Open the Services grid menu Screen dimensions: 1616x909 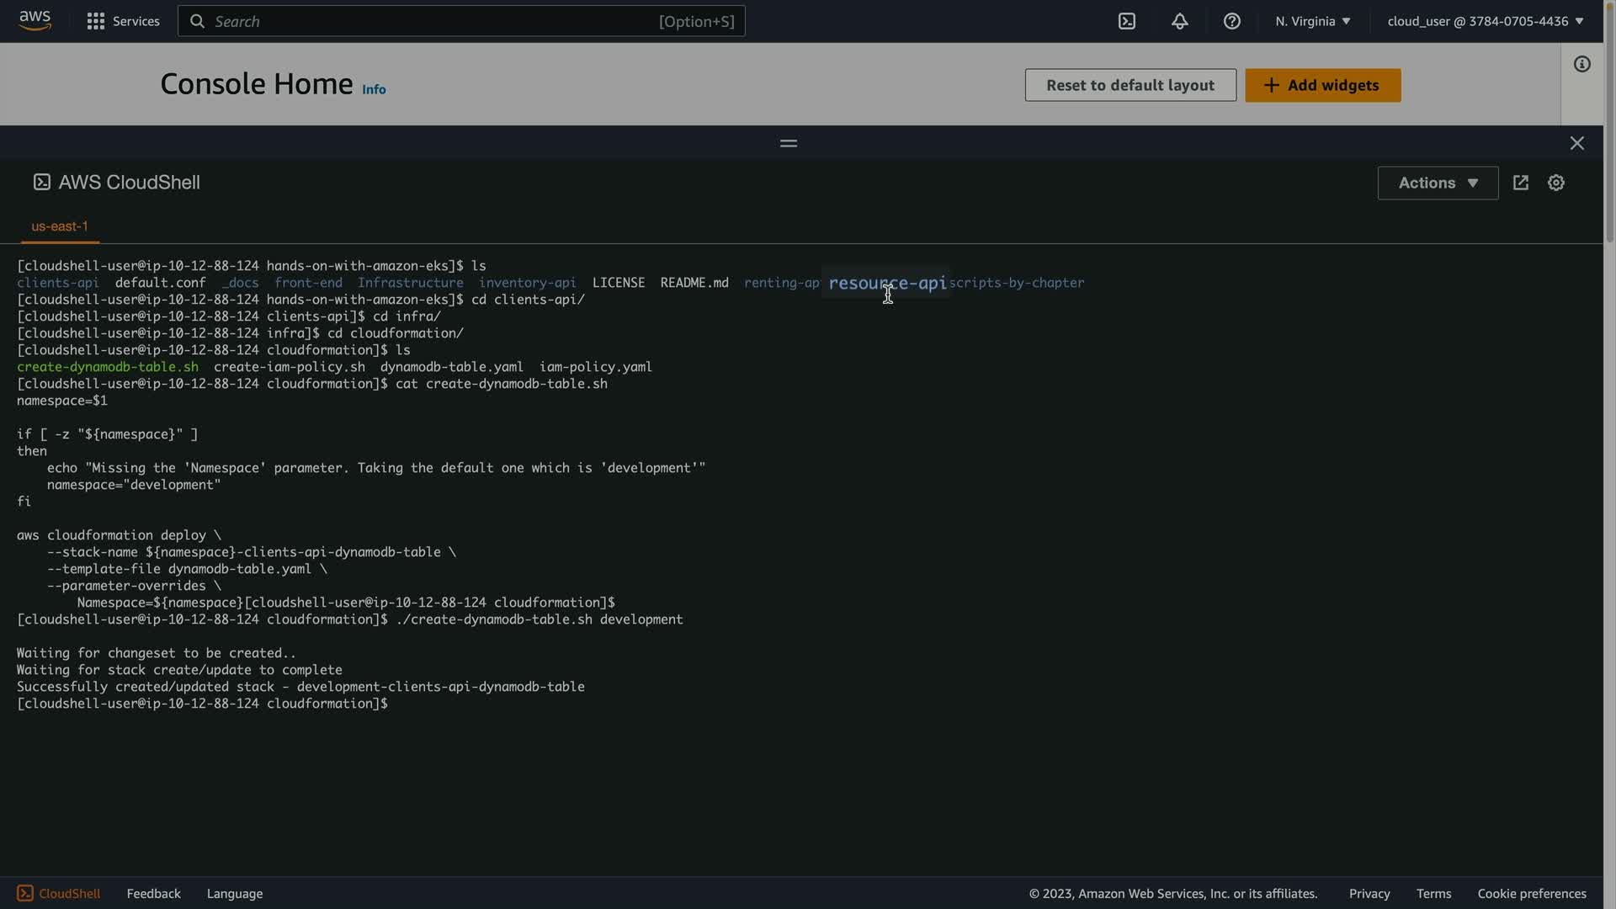click(x=123, y=21)
